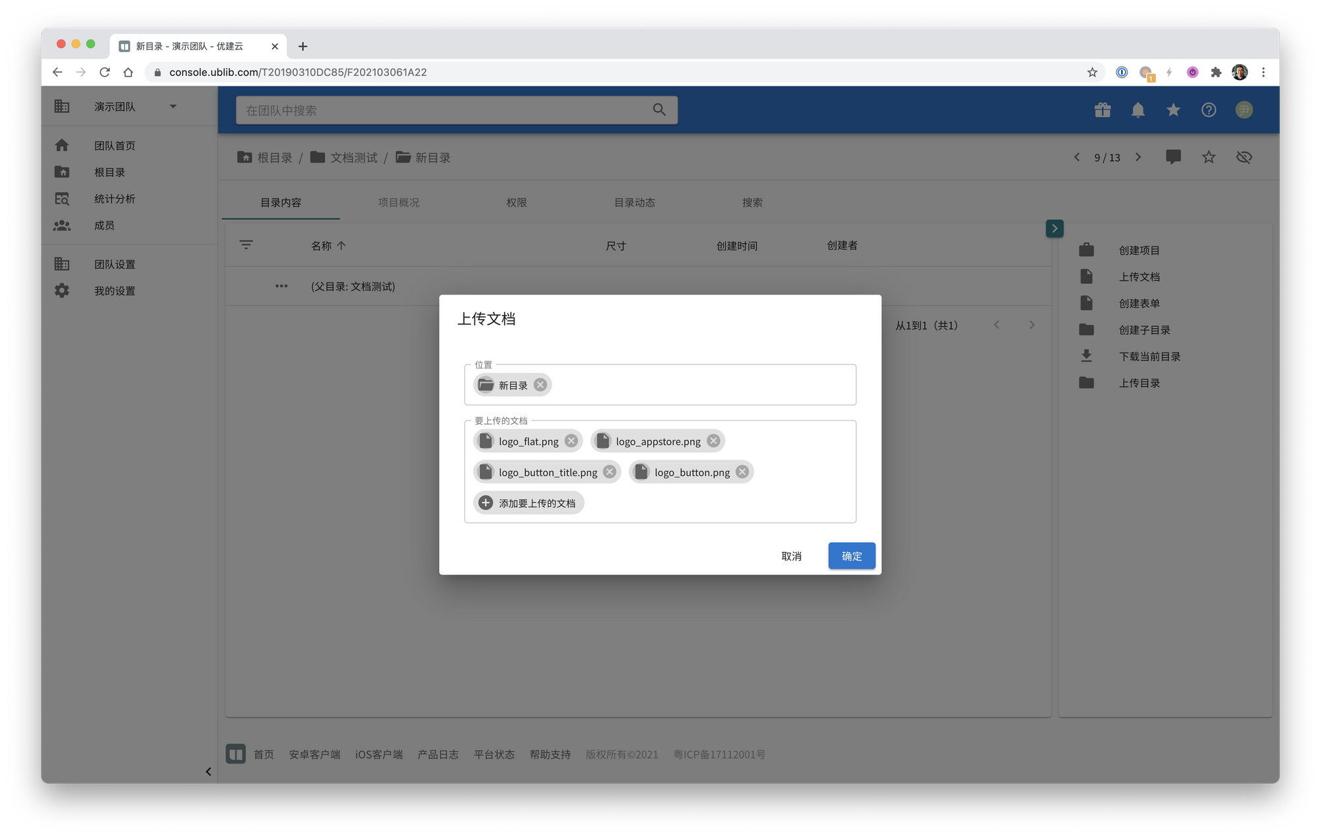This screenshot has height=838, width=1321.
Task: Switch to 项目概况 tab
Action: [x=398, y=203]
